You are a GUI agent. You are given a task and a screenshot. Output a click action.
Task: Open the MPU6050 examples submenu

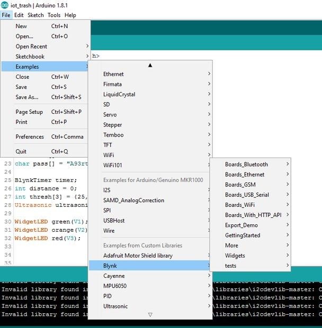click(x=150, y=286)
